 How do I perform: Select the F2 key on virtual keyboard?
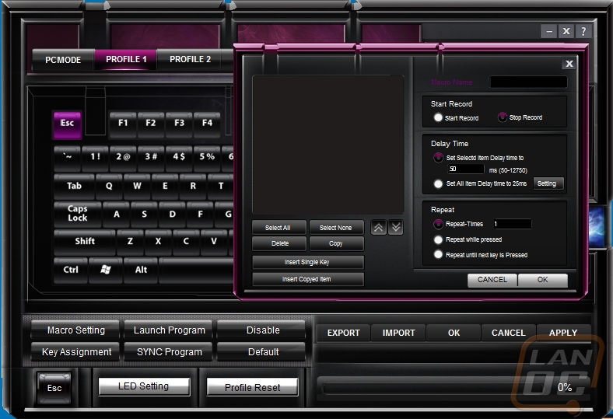(x=151, y=124)
